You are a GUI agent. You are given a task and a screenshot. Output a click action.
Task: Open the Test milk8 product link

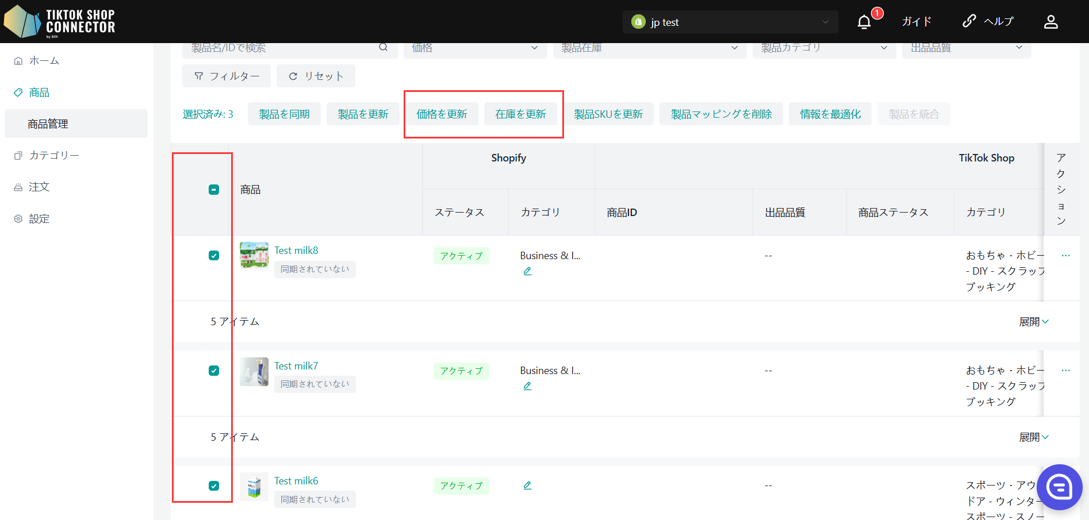point(296,251)
